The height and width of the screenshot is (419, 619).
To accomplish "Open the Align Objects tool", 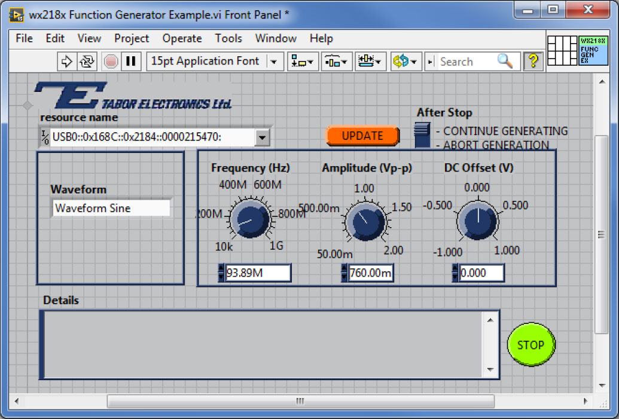I will pos(302,61).
